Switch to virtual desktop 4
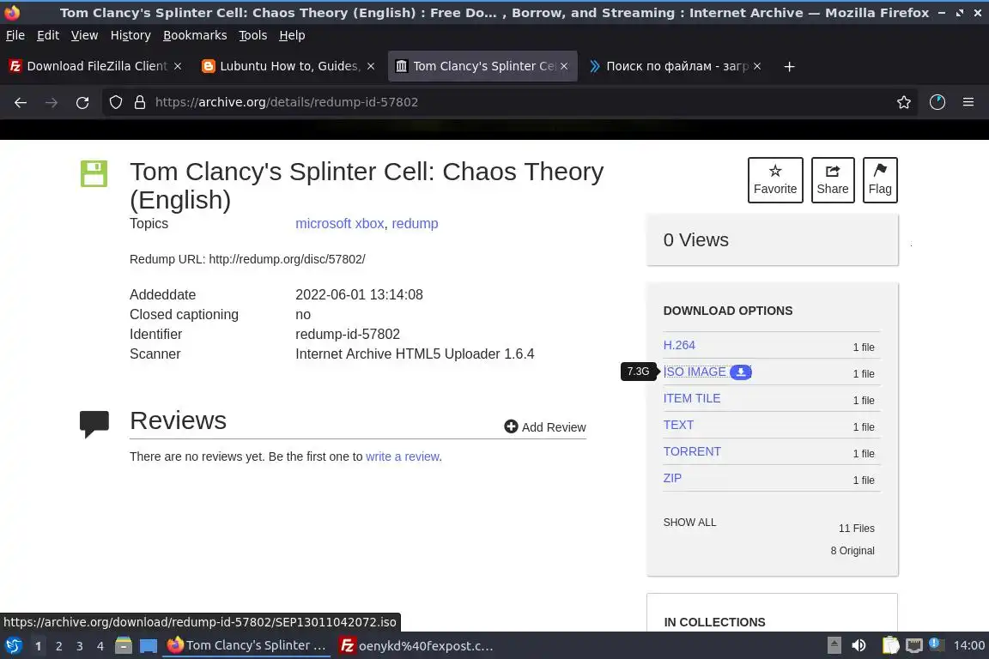The width and height of the screenshot is (989, 659). click(100, 646)
